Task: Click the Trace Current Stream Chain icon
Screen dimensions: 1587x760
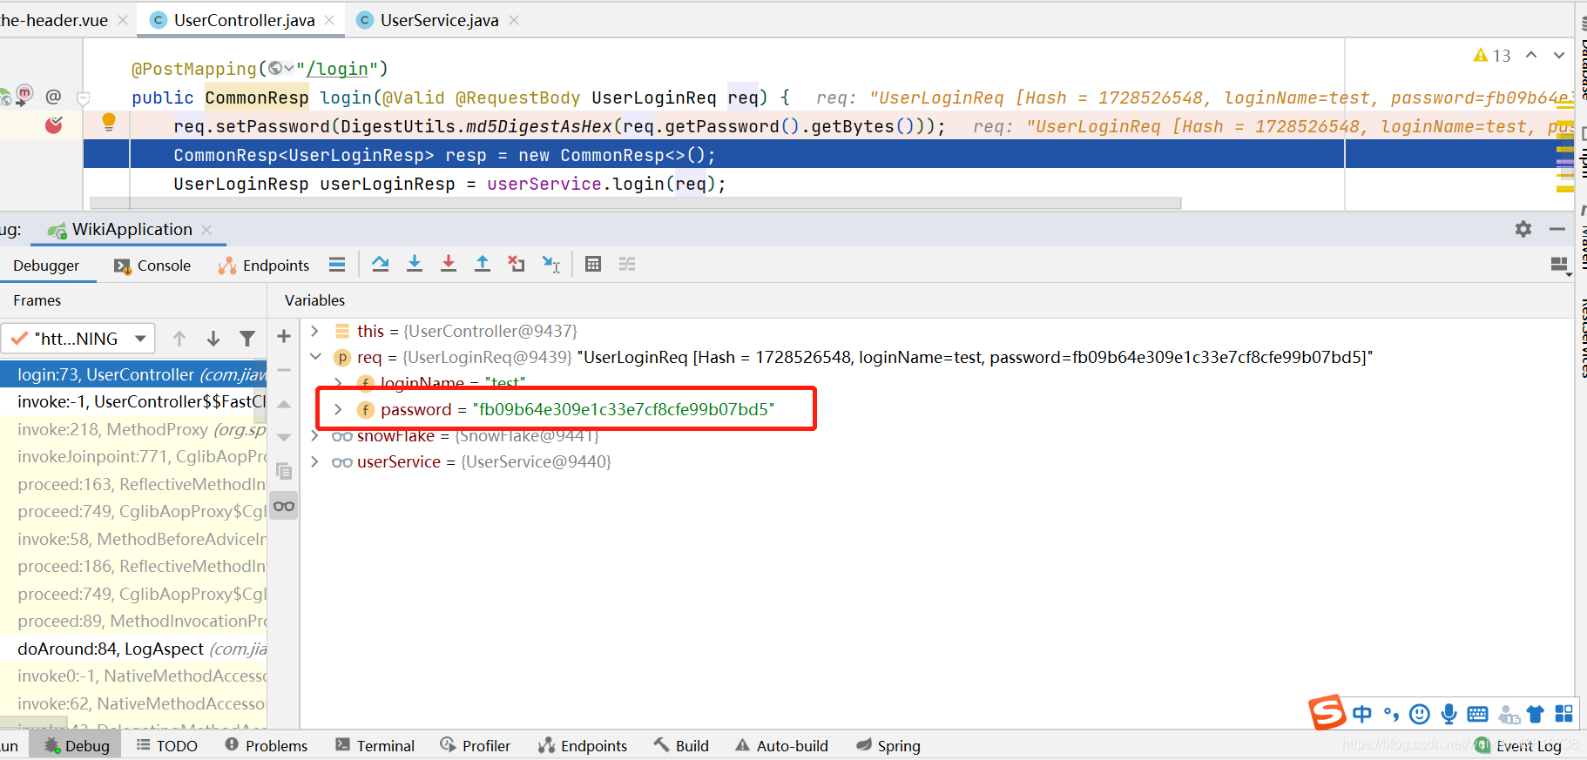Action: [x=627, y=264]
